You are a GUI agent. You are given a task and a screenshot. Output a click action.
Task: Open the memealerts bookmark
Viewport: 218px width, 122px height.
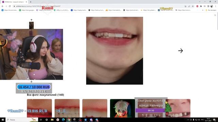[x=113, y=10]
